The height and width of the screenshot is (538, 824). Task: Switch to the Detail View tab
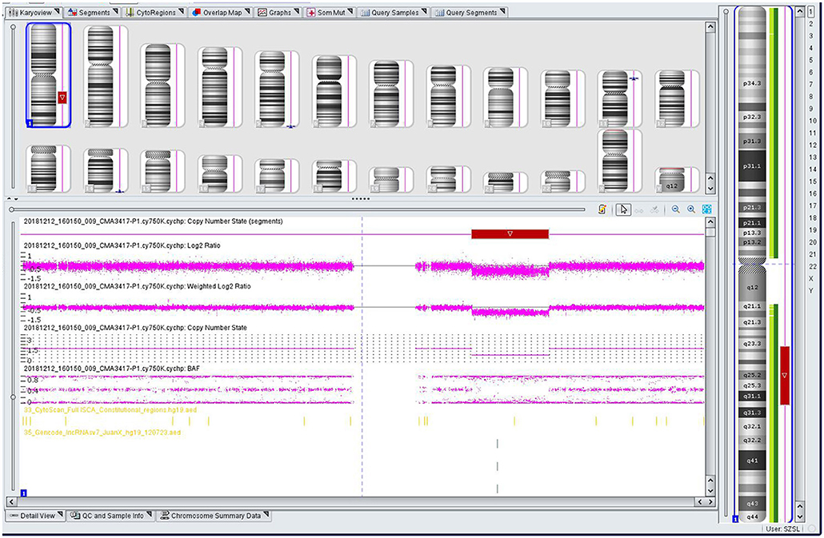36,516
